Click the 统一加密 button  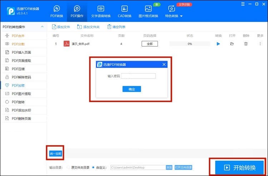(x=55, y=154)
